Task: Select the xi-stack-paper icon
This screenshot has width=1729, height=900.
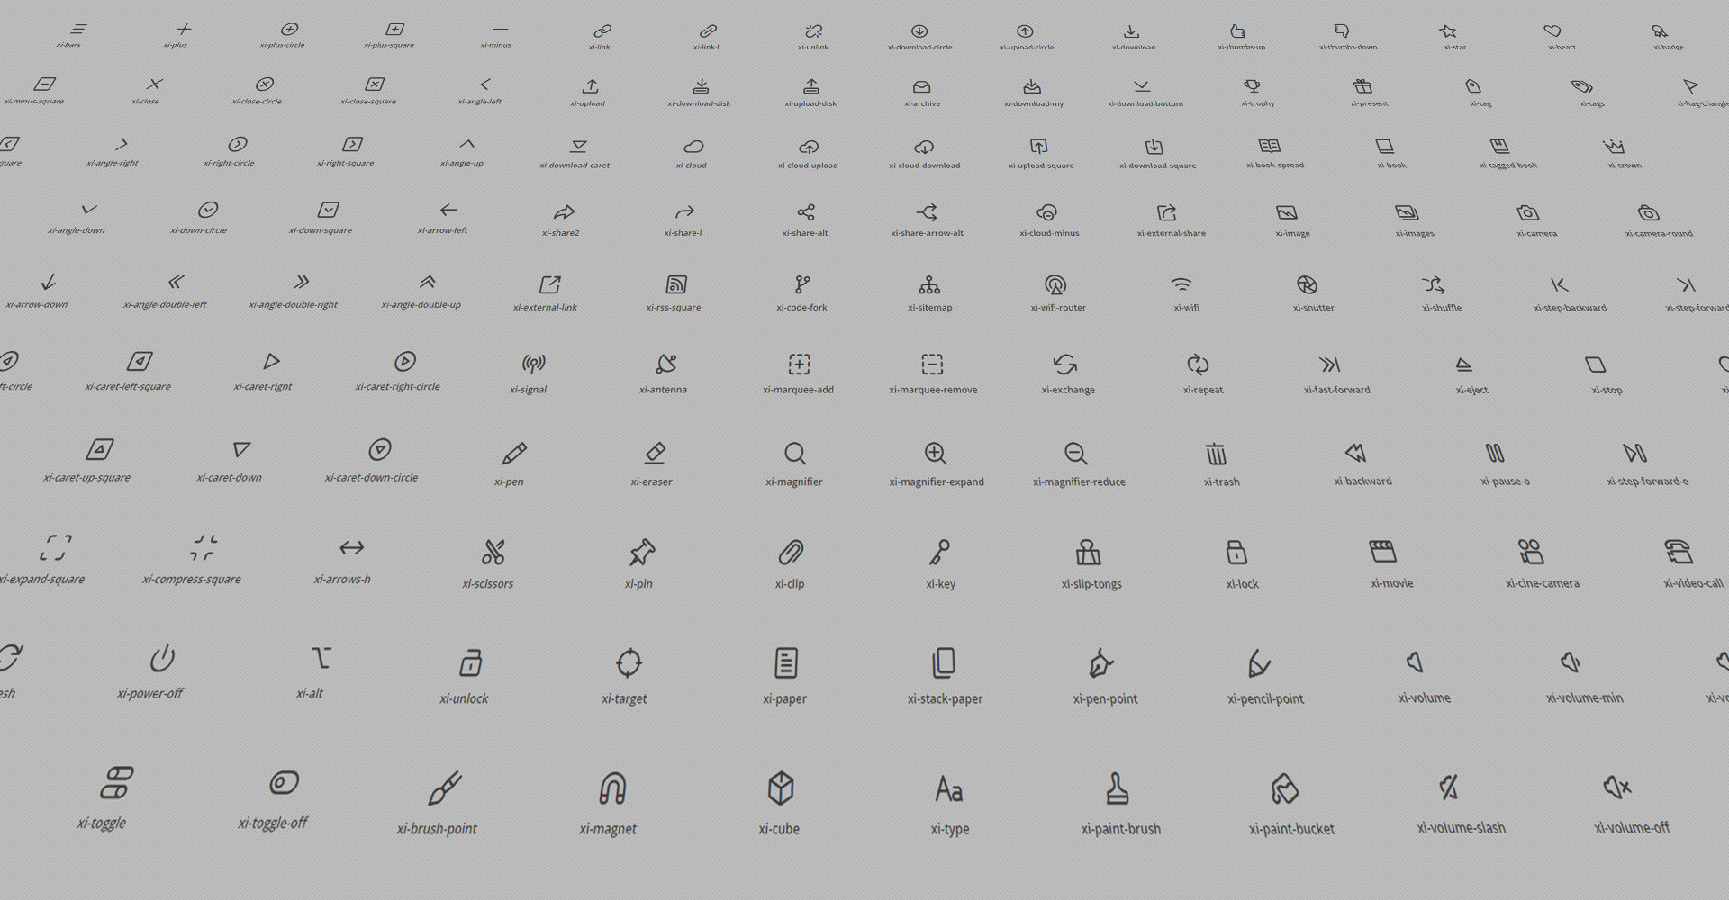Action: [x=944, y=663]
